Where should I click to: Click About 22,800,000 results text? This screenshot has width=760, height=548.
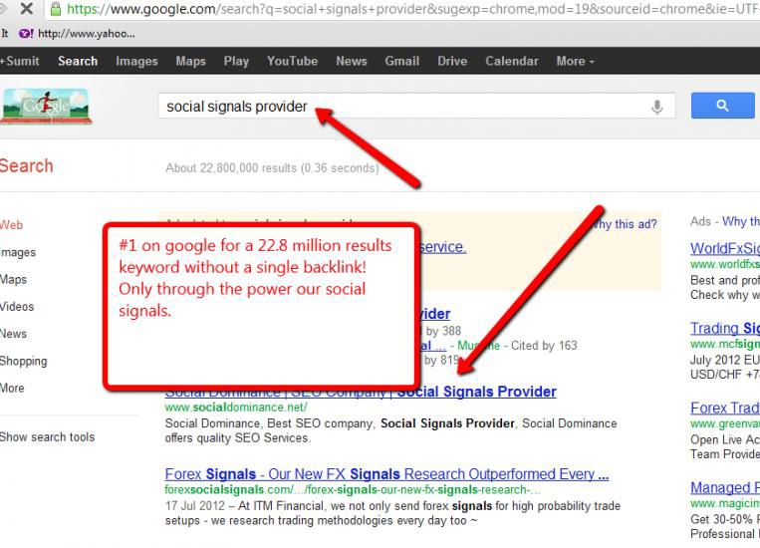tap(272, 168)
